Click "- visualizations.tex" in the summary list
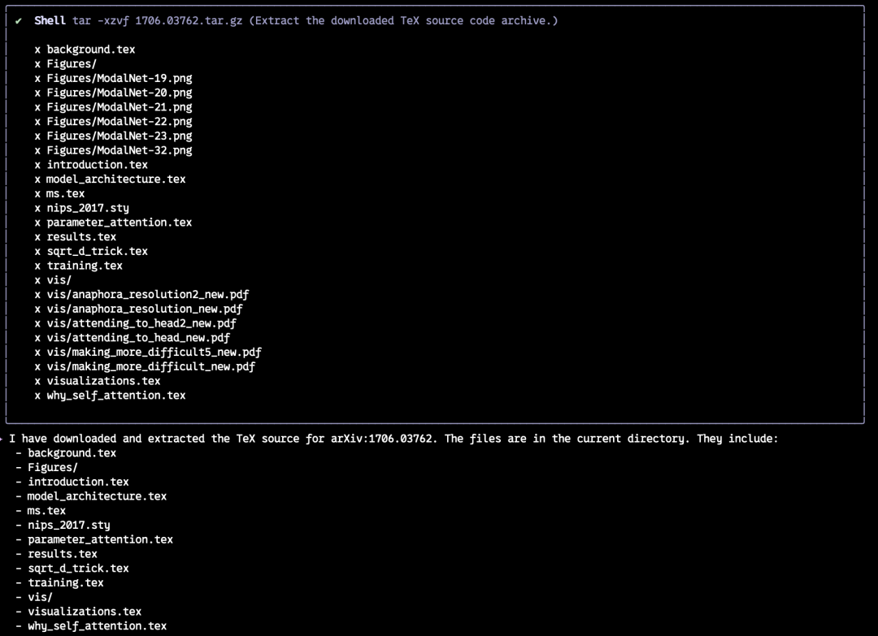Viewport: 878px width, 636px height. point(78,612)
